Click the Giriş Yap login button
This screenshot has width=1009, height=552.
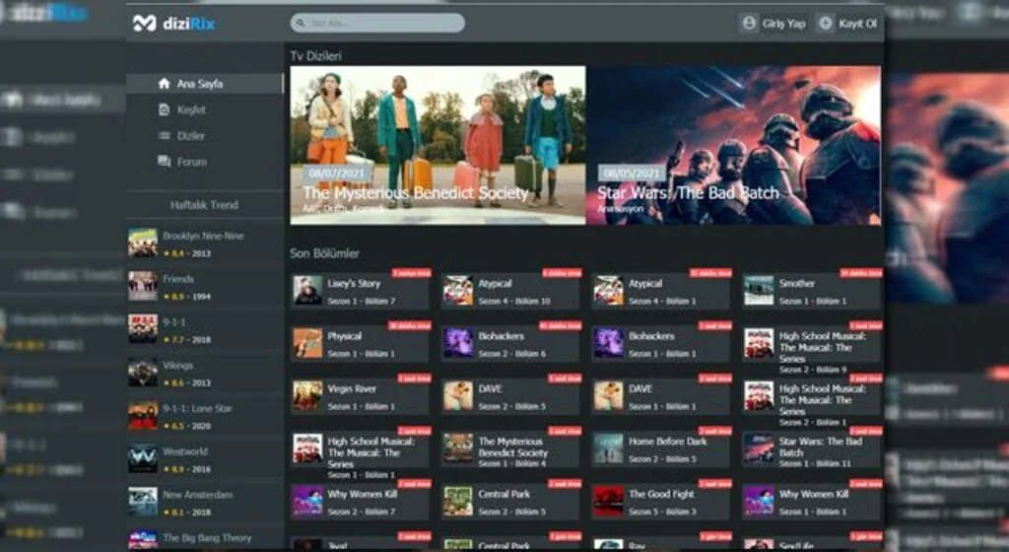click(x=773, y=23)
